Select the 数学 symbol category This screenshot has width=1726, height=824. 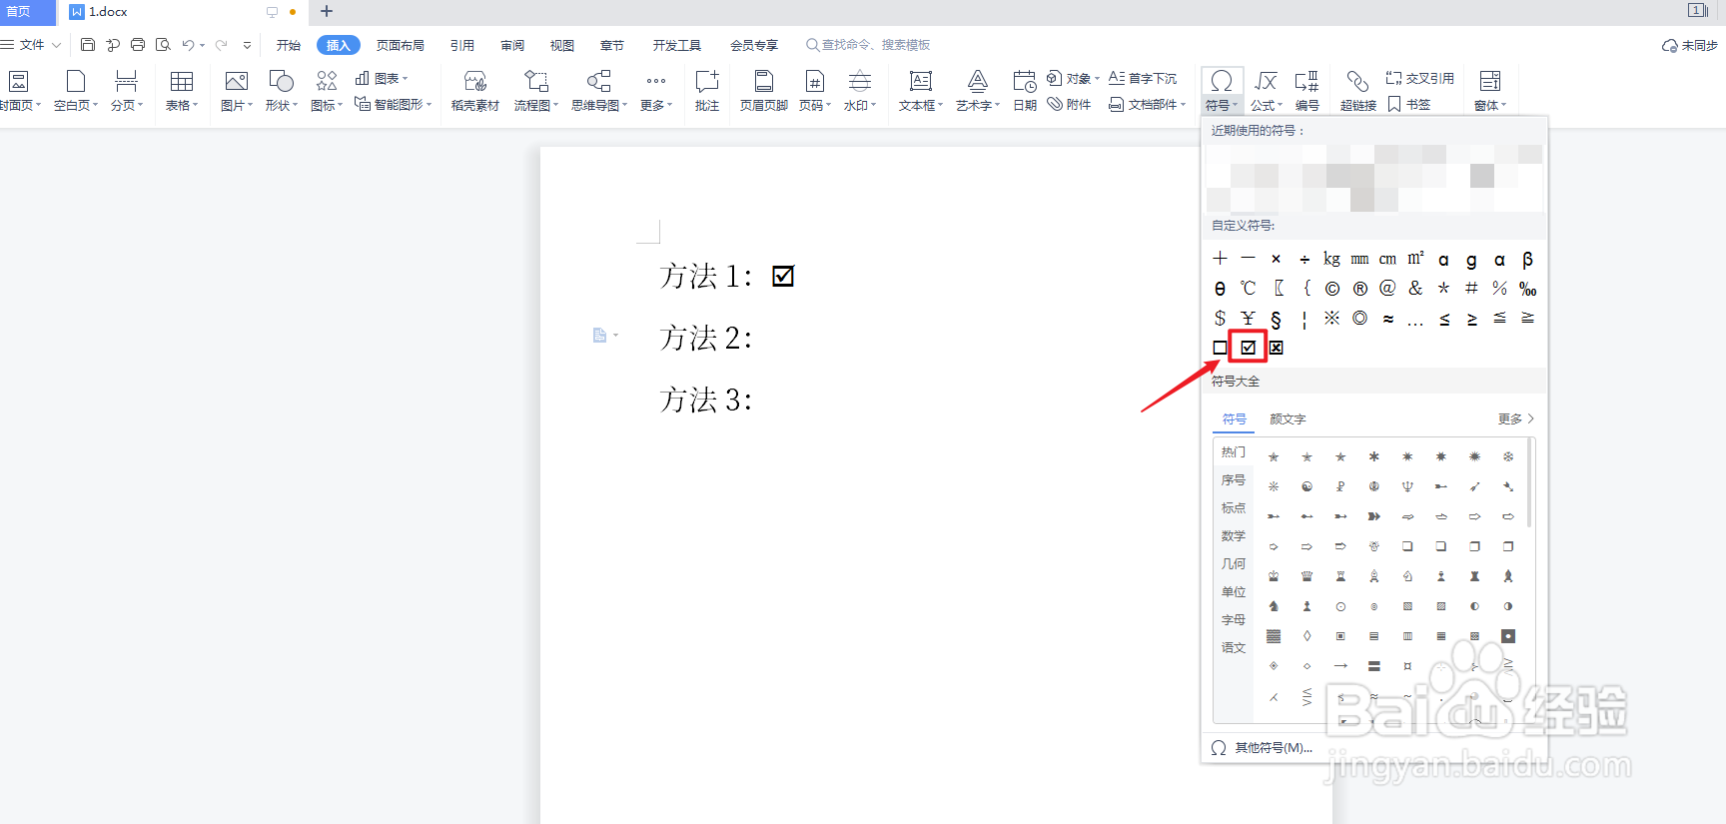coord(1234,536)
